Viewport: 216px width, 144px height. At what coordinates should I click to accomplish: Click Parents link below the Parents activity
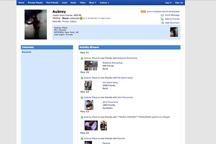[106, 143]
